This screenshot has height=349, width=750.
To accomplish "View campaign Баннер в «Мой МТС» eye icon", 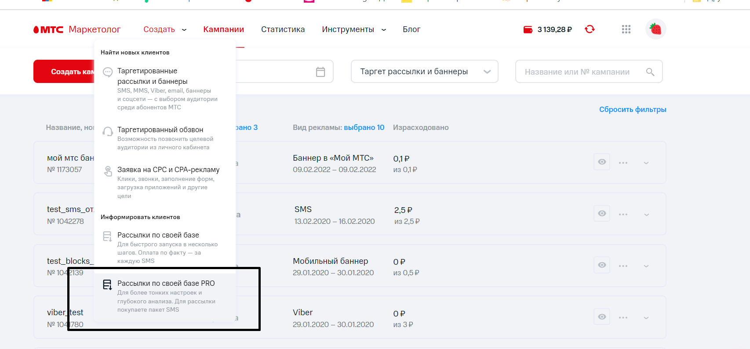I will (602, 162).
